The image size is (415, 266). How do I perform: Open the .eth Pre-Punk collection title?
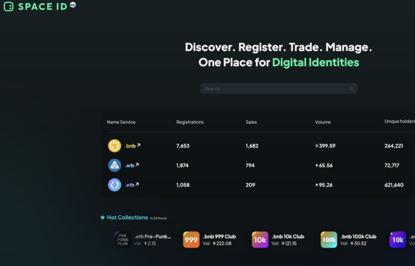[153, 236]
